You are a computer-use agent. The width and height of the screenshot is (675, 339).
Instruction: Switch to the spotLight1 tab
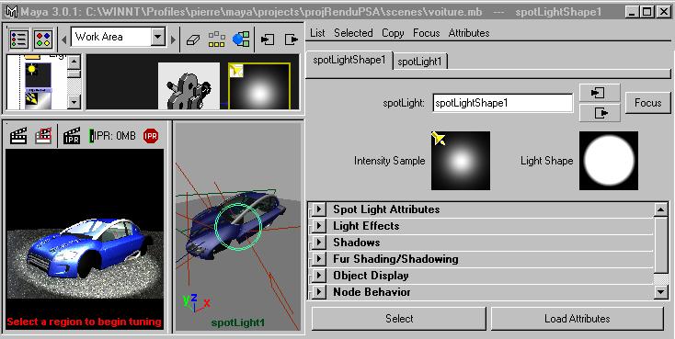pos(419,62)
